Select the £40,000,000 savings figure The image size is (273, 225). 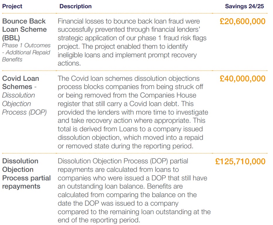pos(243,79)
